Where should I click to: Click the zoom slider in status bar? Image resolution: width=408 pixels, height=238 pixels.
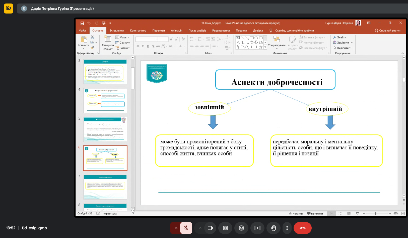point(376,213)
